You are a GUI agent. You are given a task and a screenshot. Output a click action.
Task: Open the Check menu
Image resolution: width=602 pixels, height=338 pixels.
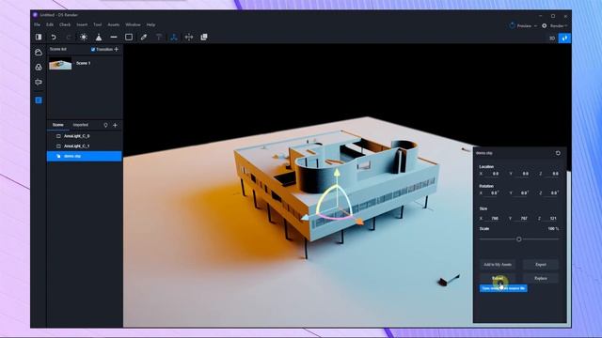[65, 24]
